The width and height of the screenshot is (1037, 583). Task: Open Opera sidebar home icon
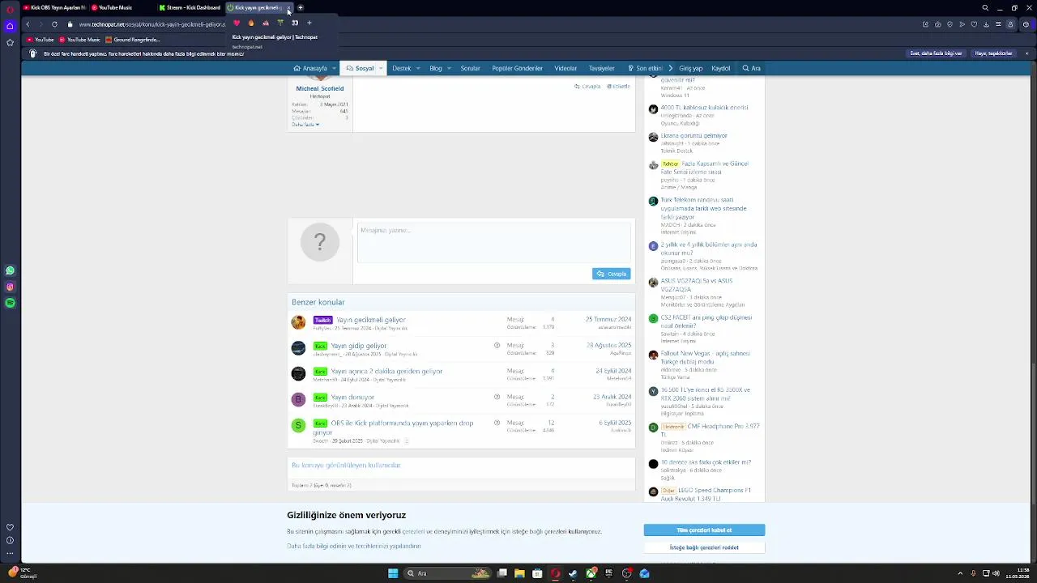pyautogui.click(x=10, y=26)
